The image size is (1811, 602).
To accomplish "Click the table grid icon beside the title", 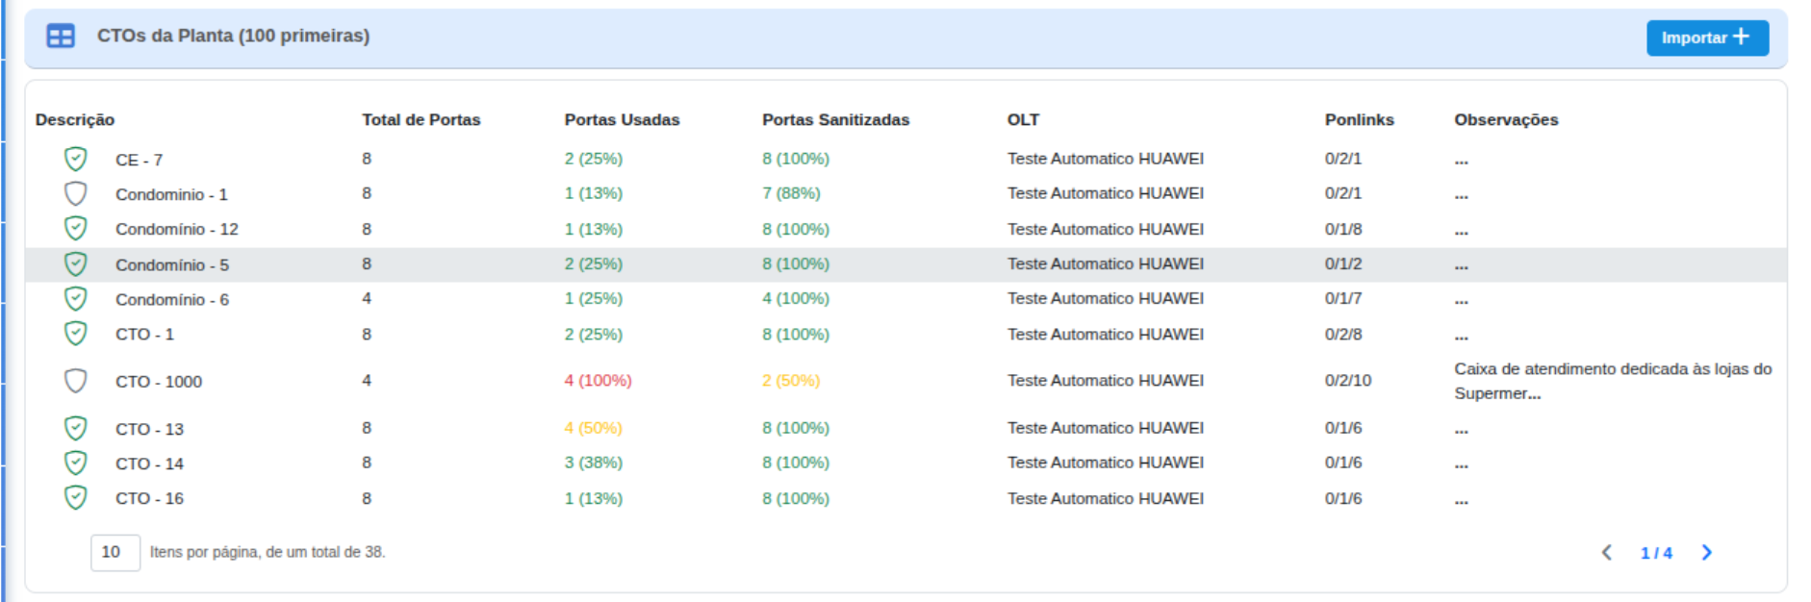I will pyautogui.click(x=61, y=37).
